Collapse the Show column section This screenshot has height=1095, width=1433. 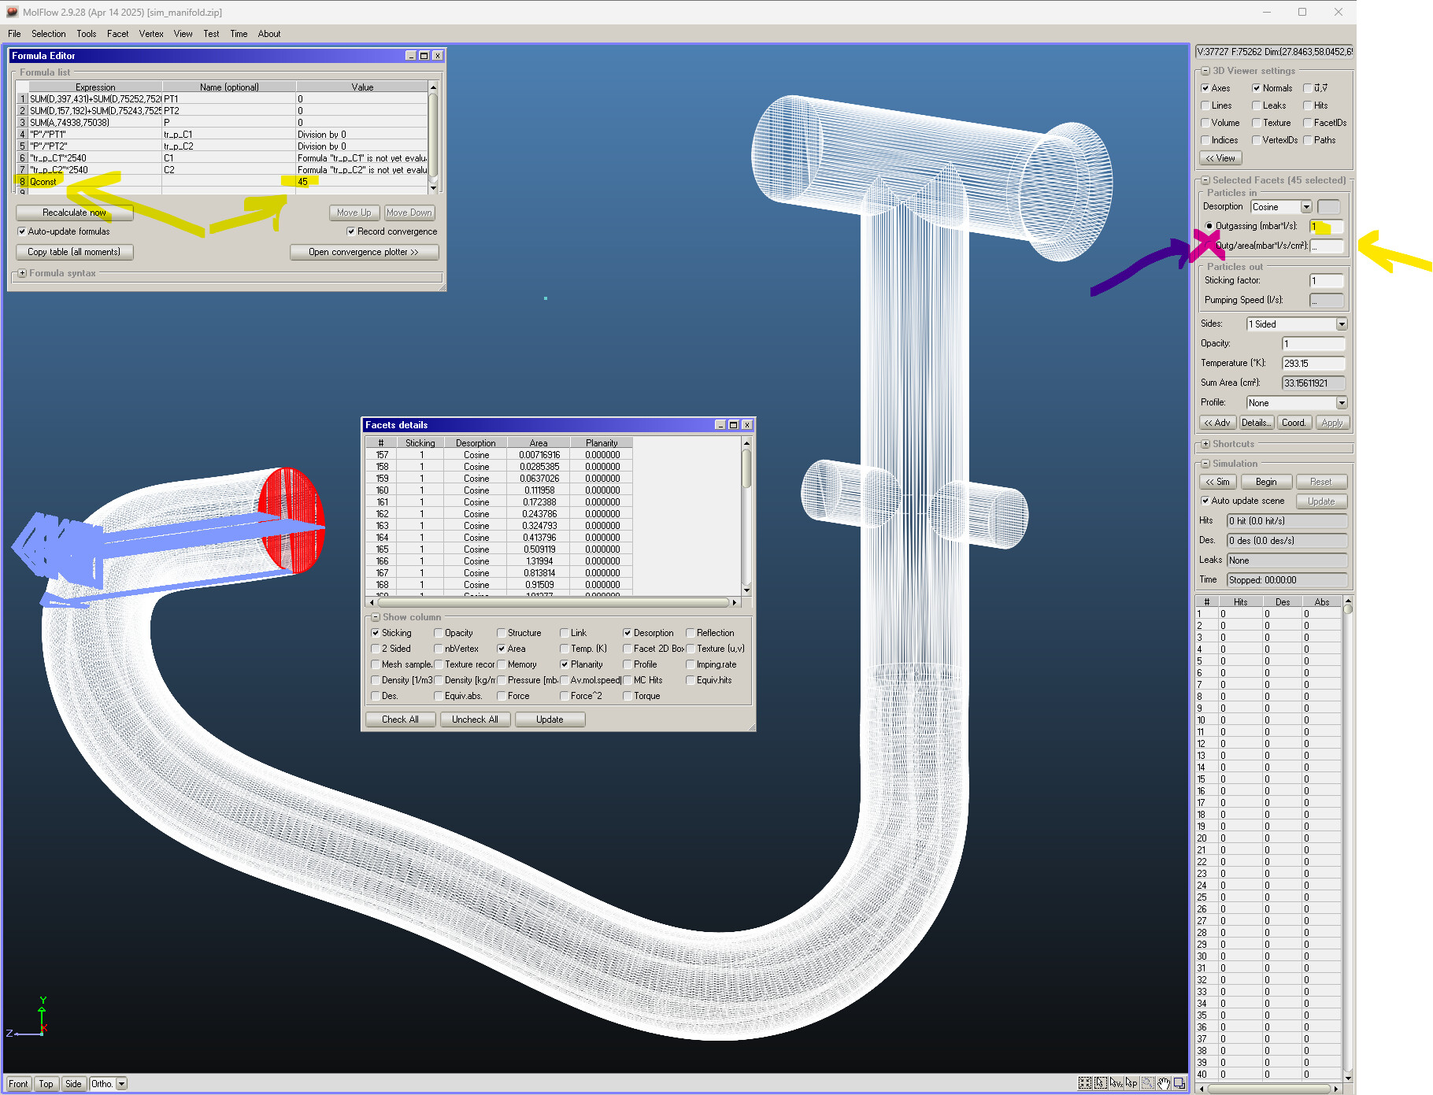coord(376,617)
